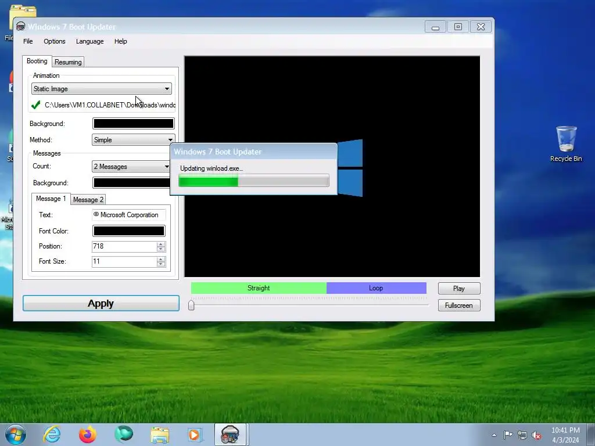Increase Font Size with the up arrow

[x=161, y=259]
